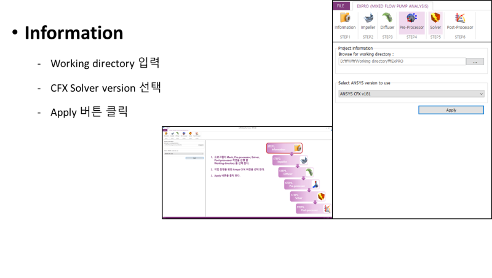
Task: Click the STEP5 Solver box in flowchart thumbnail
Action: pyautogui.click(x=307, y=196)
